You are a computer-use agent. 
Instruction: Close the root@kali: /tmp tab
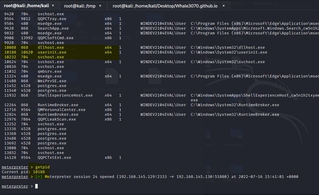[x=100, y=6]
